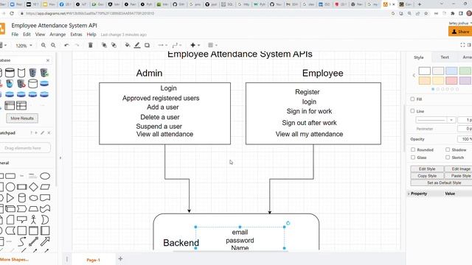Open the View menu

[40, 35]
